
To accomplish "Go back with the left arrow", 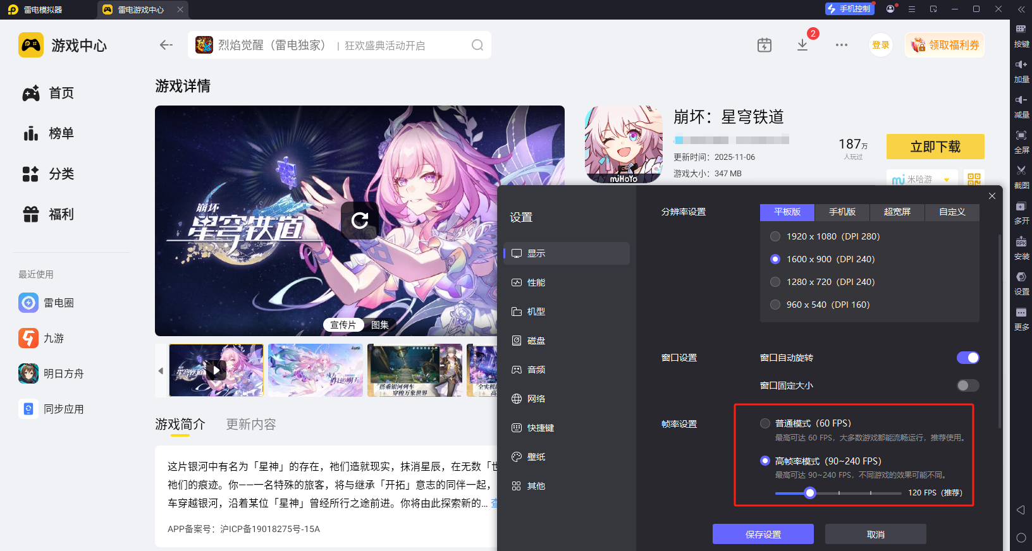I will click(166, 45).
